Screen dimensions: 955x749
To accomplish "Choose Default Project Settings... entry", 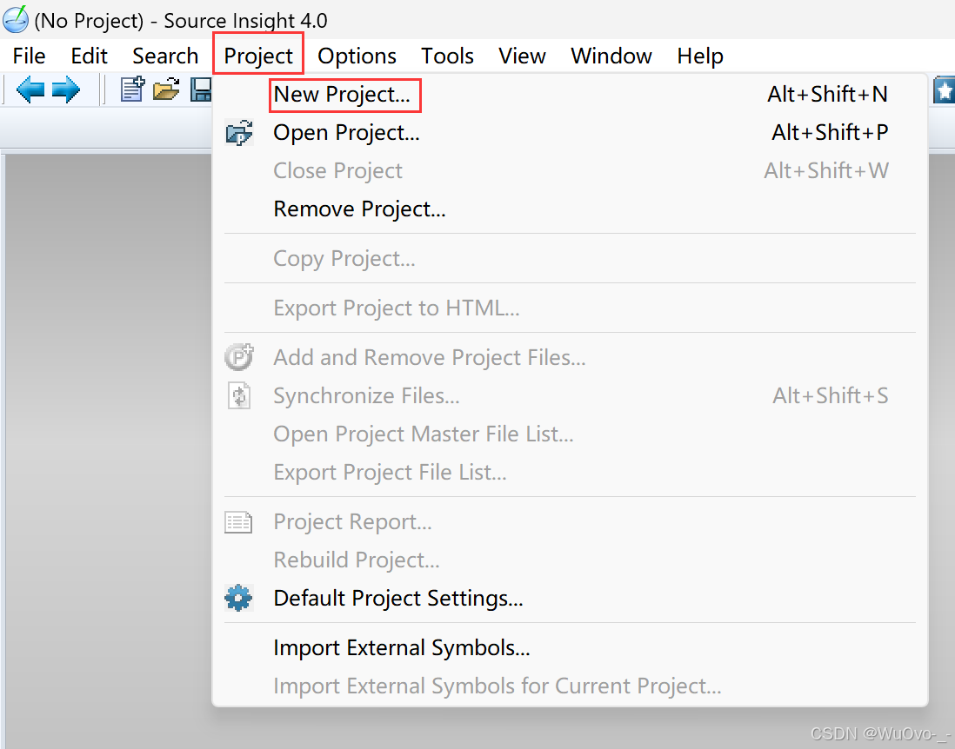I will 570,598.
